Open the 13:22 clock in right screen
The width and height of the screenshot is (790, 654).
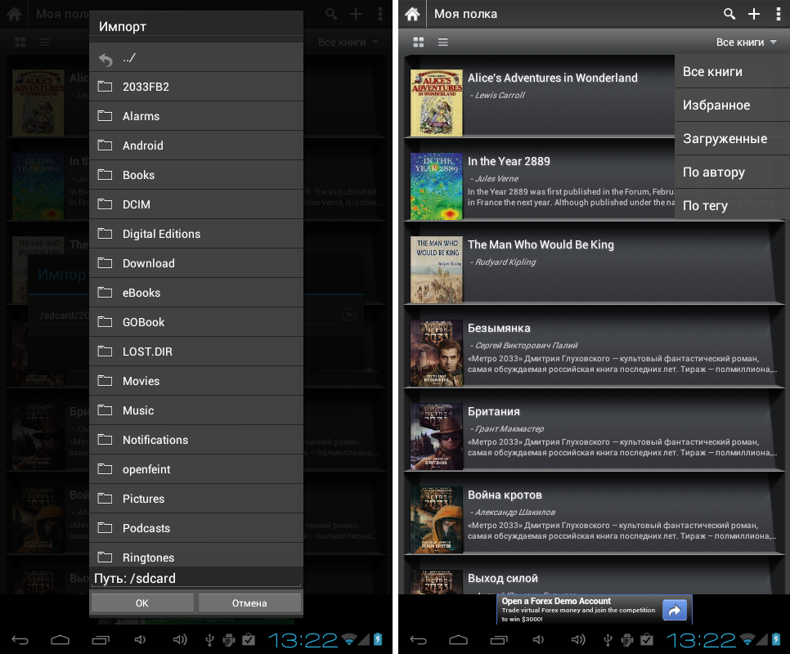[701, 640]
